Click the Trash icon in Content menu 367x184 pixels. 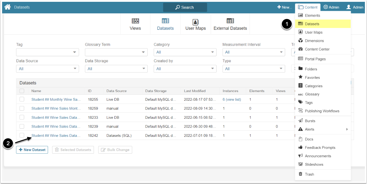click(x=301, y=174)
